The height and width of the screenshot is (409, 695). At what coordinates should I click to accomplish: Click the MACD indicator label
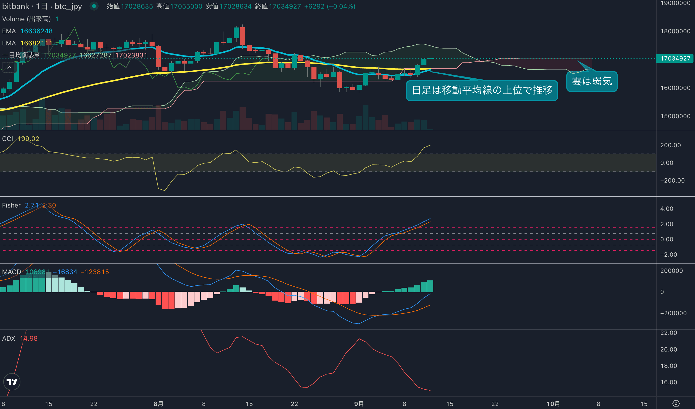[11, 272]
